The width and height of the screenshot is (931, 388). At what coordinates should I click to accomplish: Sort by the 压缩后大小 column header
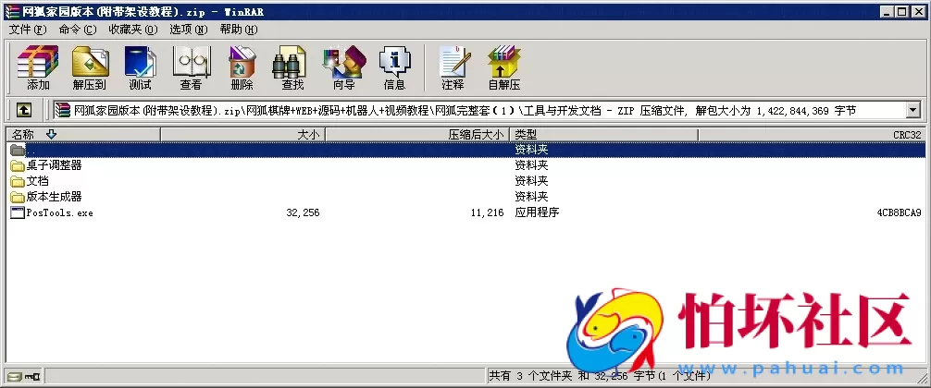(x=417, y=135)
